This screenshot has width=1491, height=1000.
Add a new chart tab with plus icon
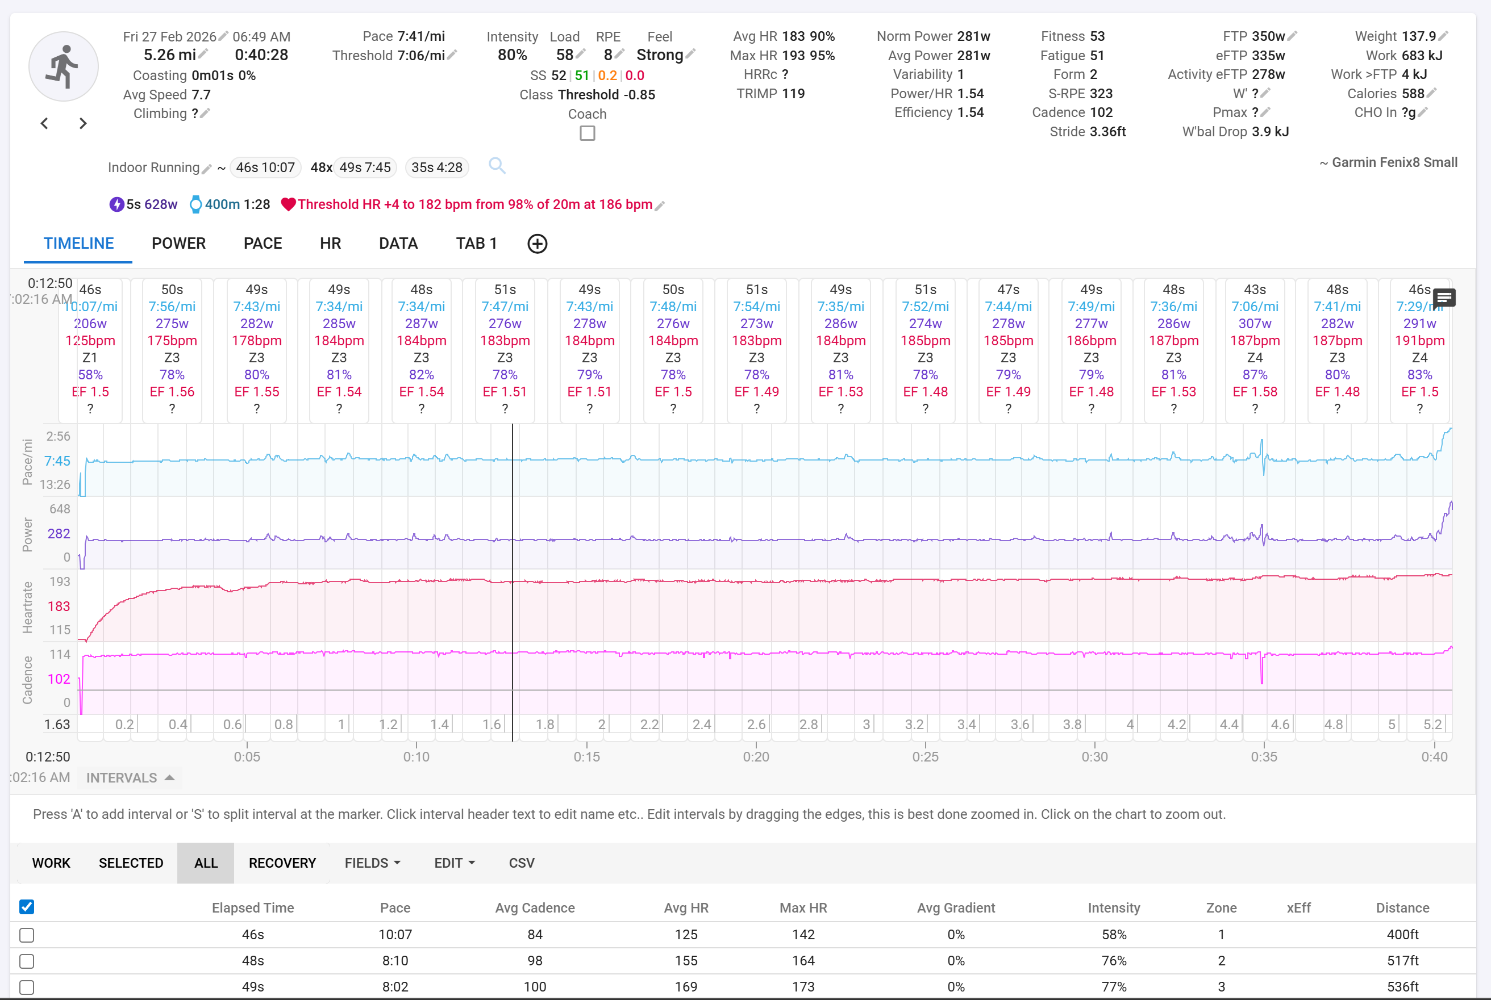[x=537, y=244]
